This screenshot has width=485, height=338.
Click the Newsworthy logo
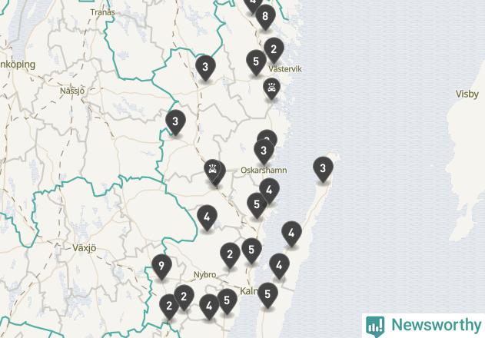424,325
